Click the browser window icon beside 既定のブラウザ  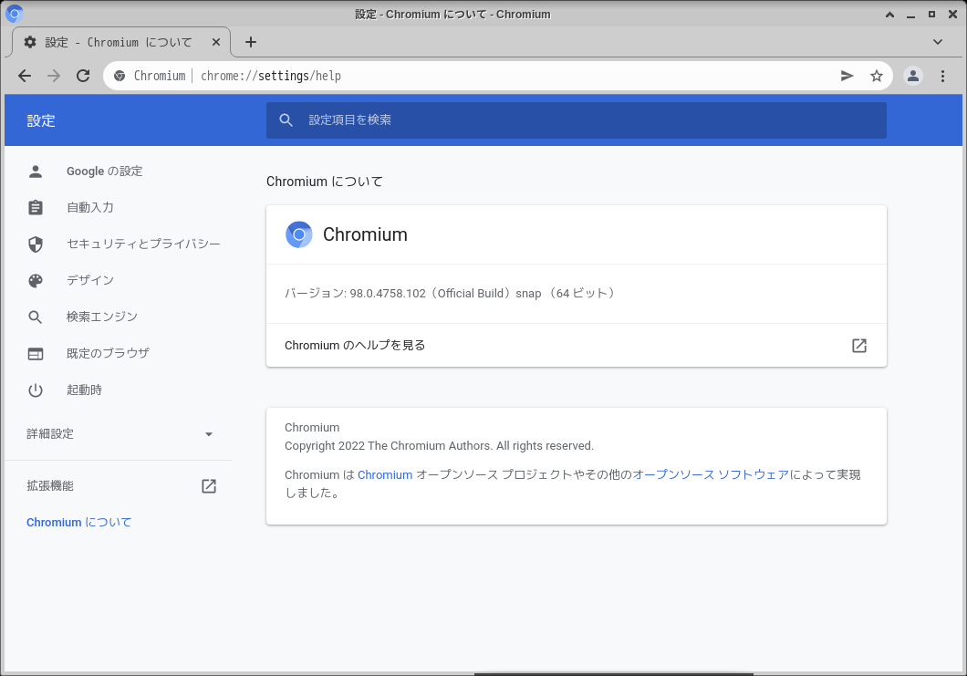pyautogui.click(x=36, y=353)
